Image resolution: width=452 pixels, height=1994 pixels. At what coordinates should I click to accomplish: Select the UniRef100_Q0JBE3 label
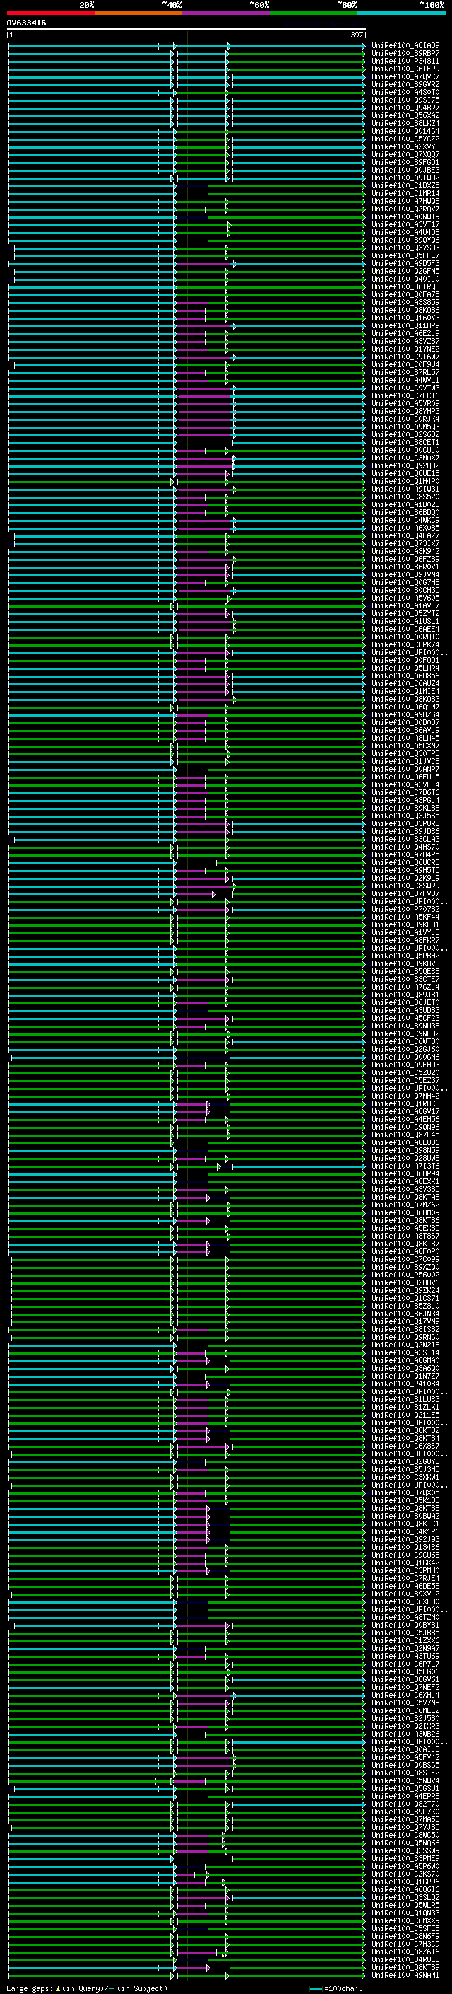pyautogui.click(x=405, y=170)
